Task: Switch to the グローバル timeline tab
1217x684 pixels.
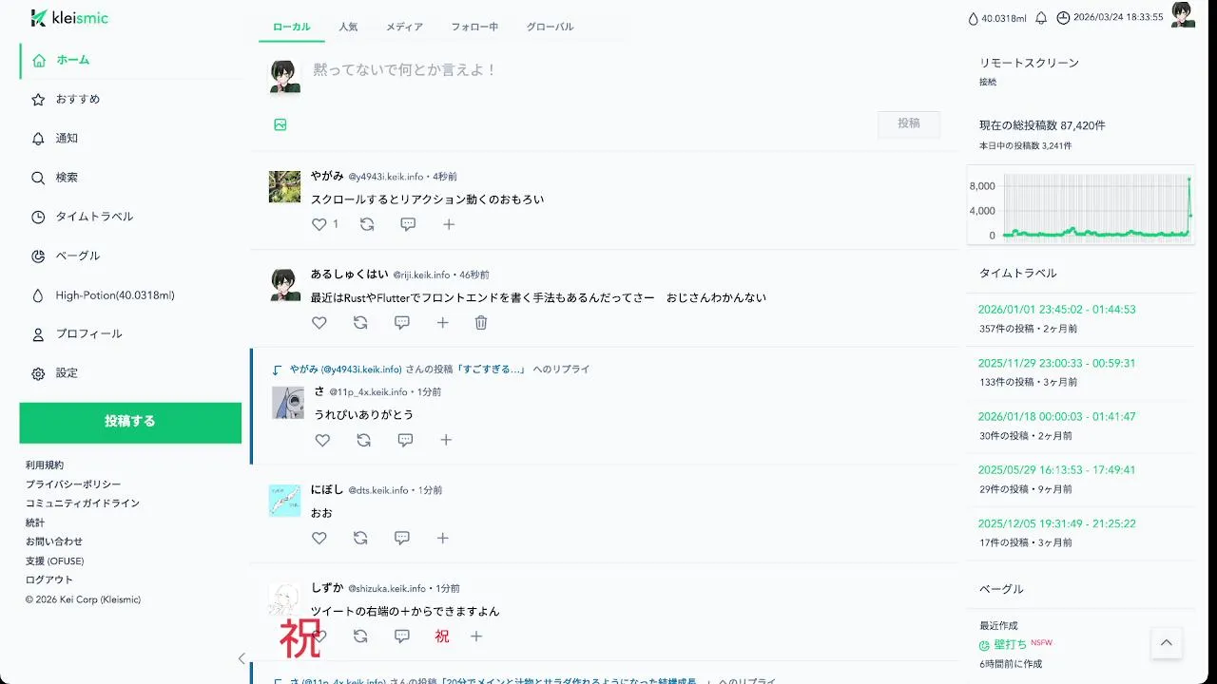Action: pos(551,27)
